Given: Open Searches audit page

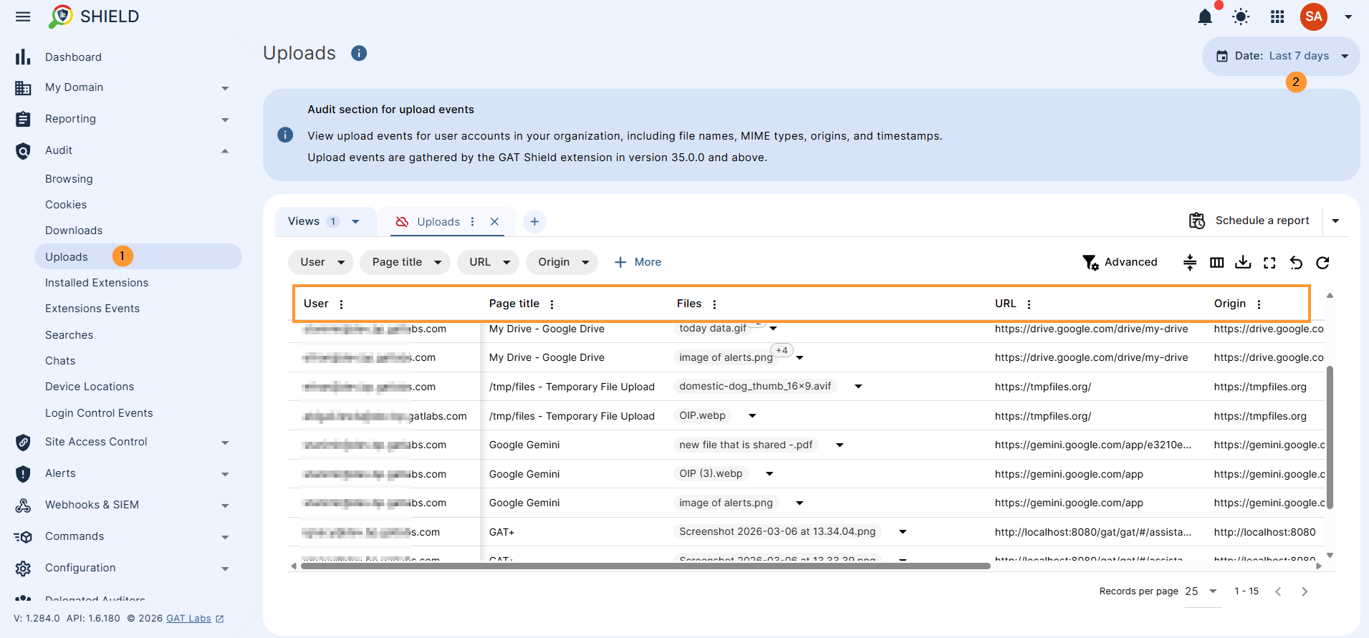Looking at the screenshot, I should click(69, 335).
